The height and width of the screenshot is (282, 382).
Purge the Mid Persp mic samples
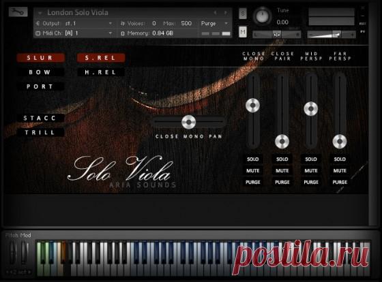pyautogui.click(x=311, y=183)
